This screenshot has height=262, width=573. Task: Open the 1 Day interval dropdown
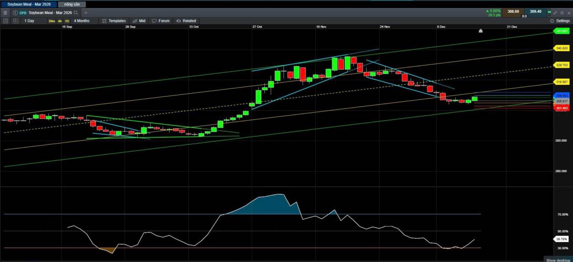[x=29, y=21]
